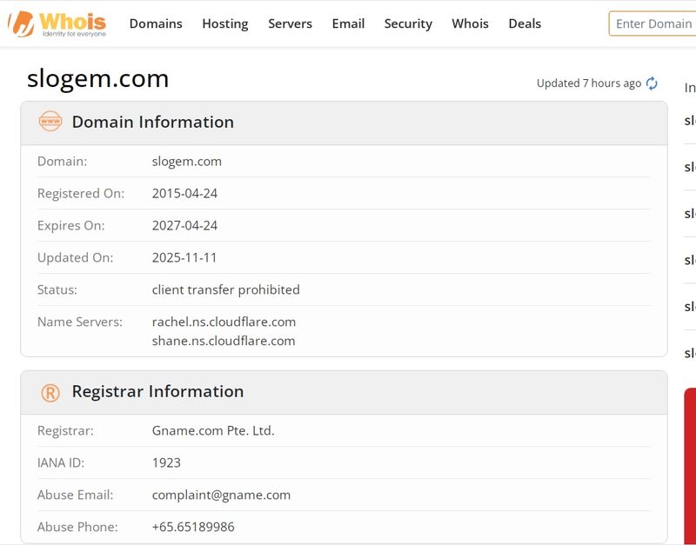Click the Whois logo in the header

pyautogui.click(x=57, y=24)
